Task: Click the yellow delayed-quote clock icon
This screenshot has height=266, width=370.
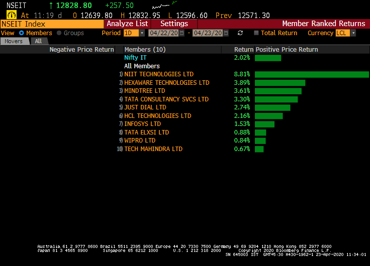Action: pos(11,15)
